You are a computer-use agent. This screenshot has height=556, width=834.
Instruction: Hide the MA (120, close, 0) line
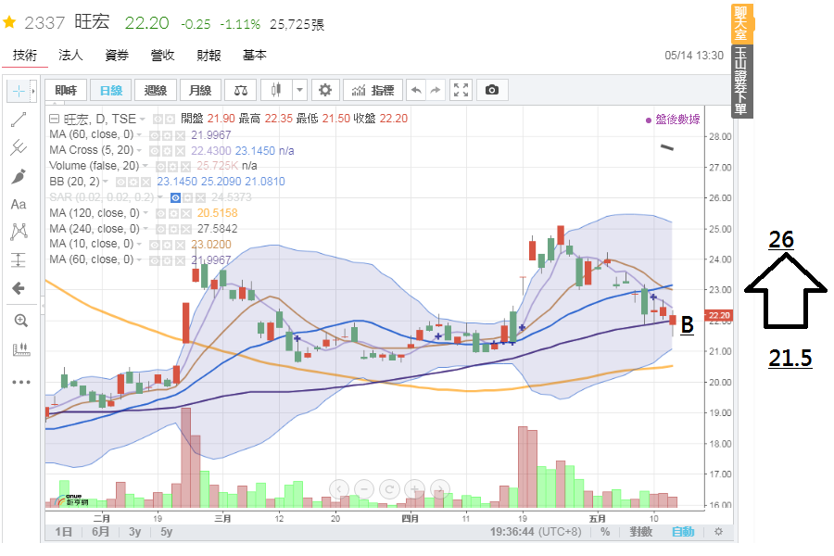pyautogui.click(x=161, y=214)
